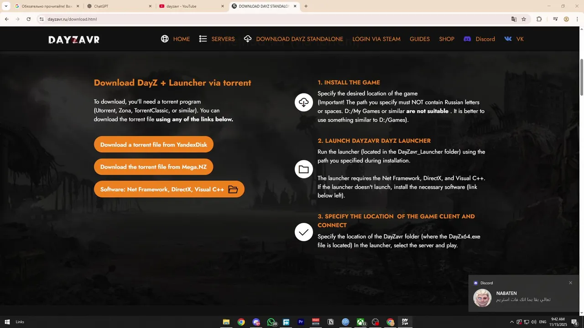Open DOWNLOAD DAYZ STANDALONE in the navbar

point(299,39)
